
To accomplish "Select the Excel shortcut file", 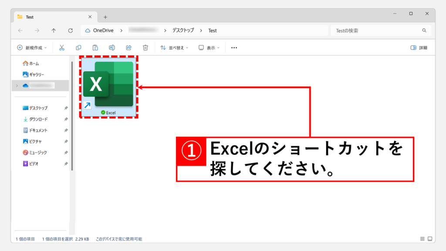I will [x=108, y=87].
